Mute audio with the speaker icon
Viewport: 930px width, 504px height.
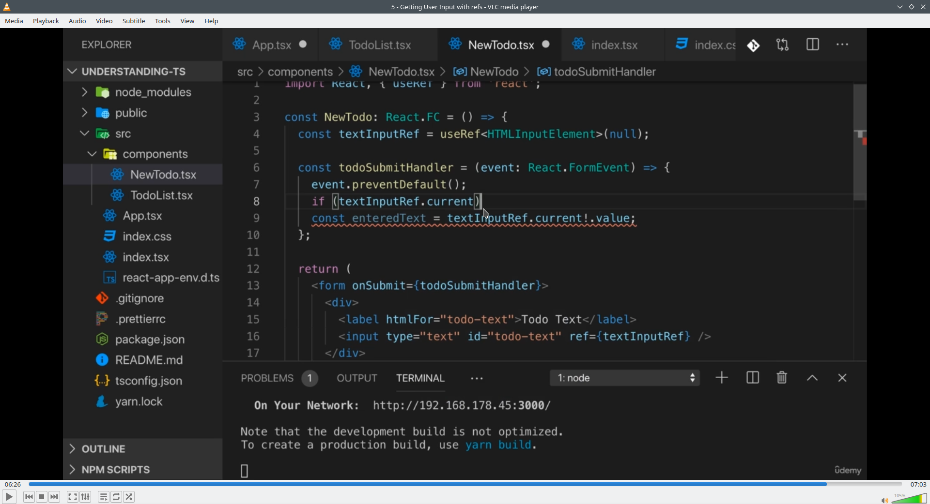point(884,500)
